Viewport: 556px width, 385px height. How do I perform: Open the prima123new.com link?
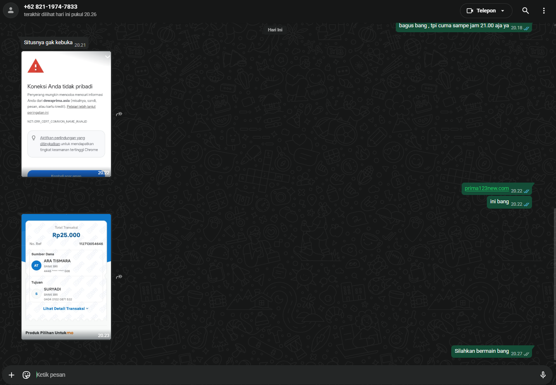point(486,188)
